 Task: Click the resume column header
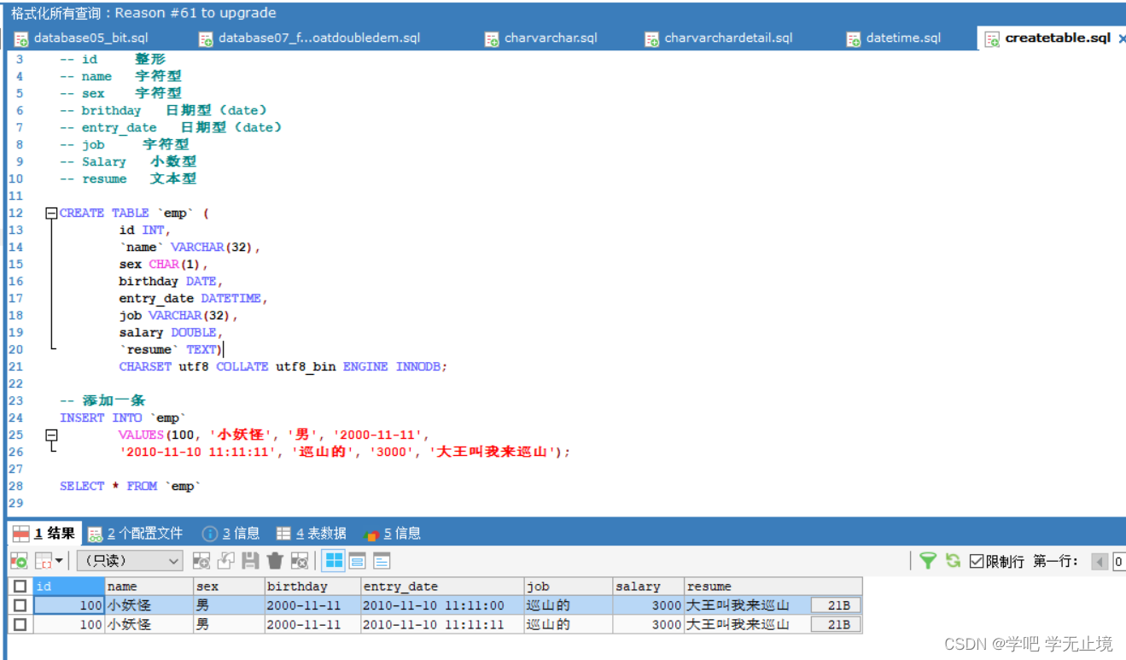(773, 587)
